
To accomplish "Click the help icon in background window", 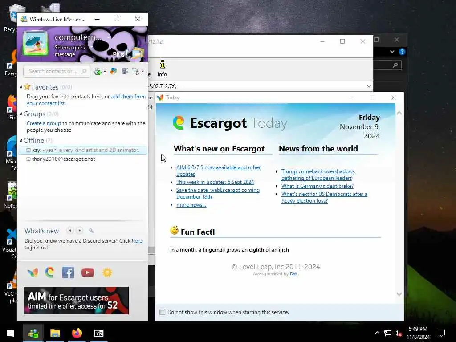I will click(402, 52).
